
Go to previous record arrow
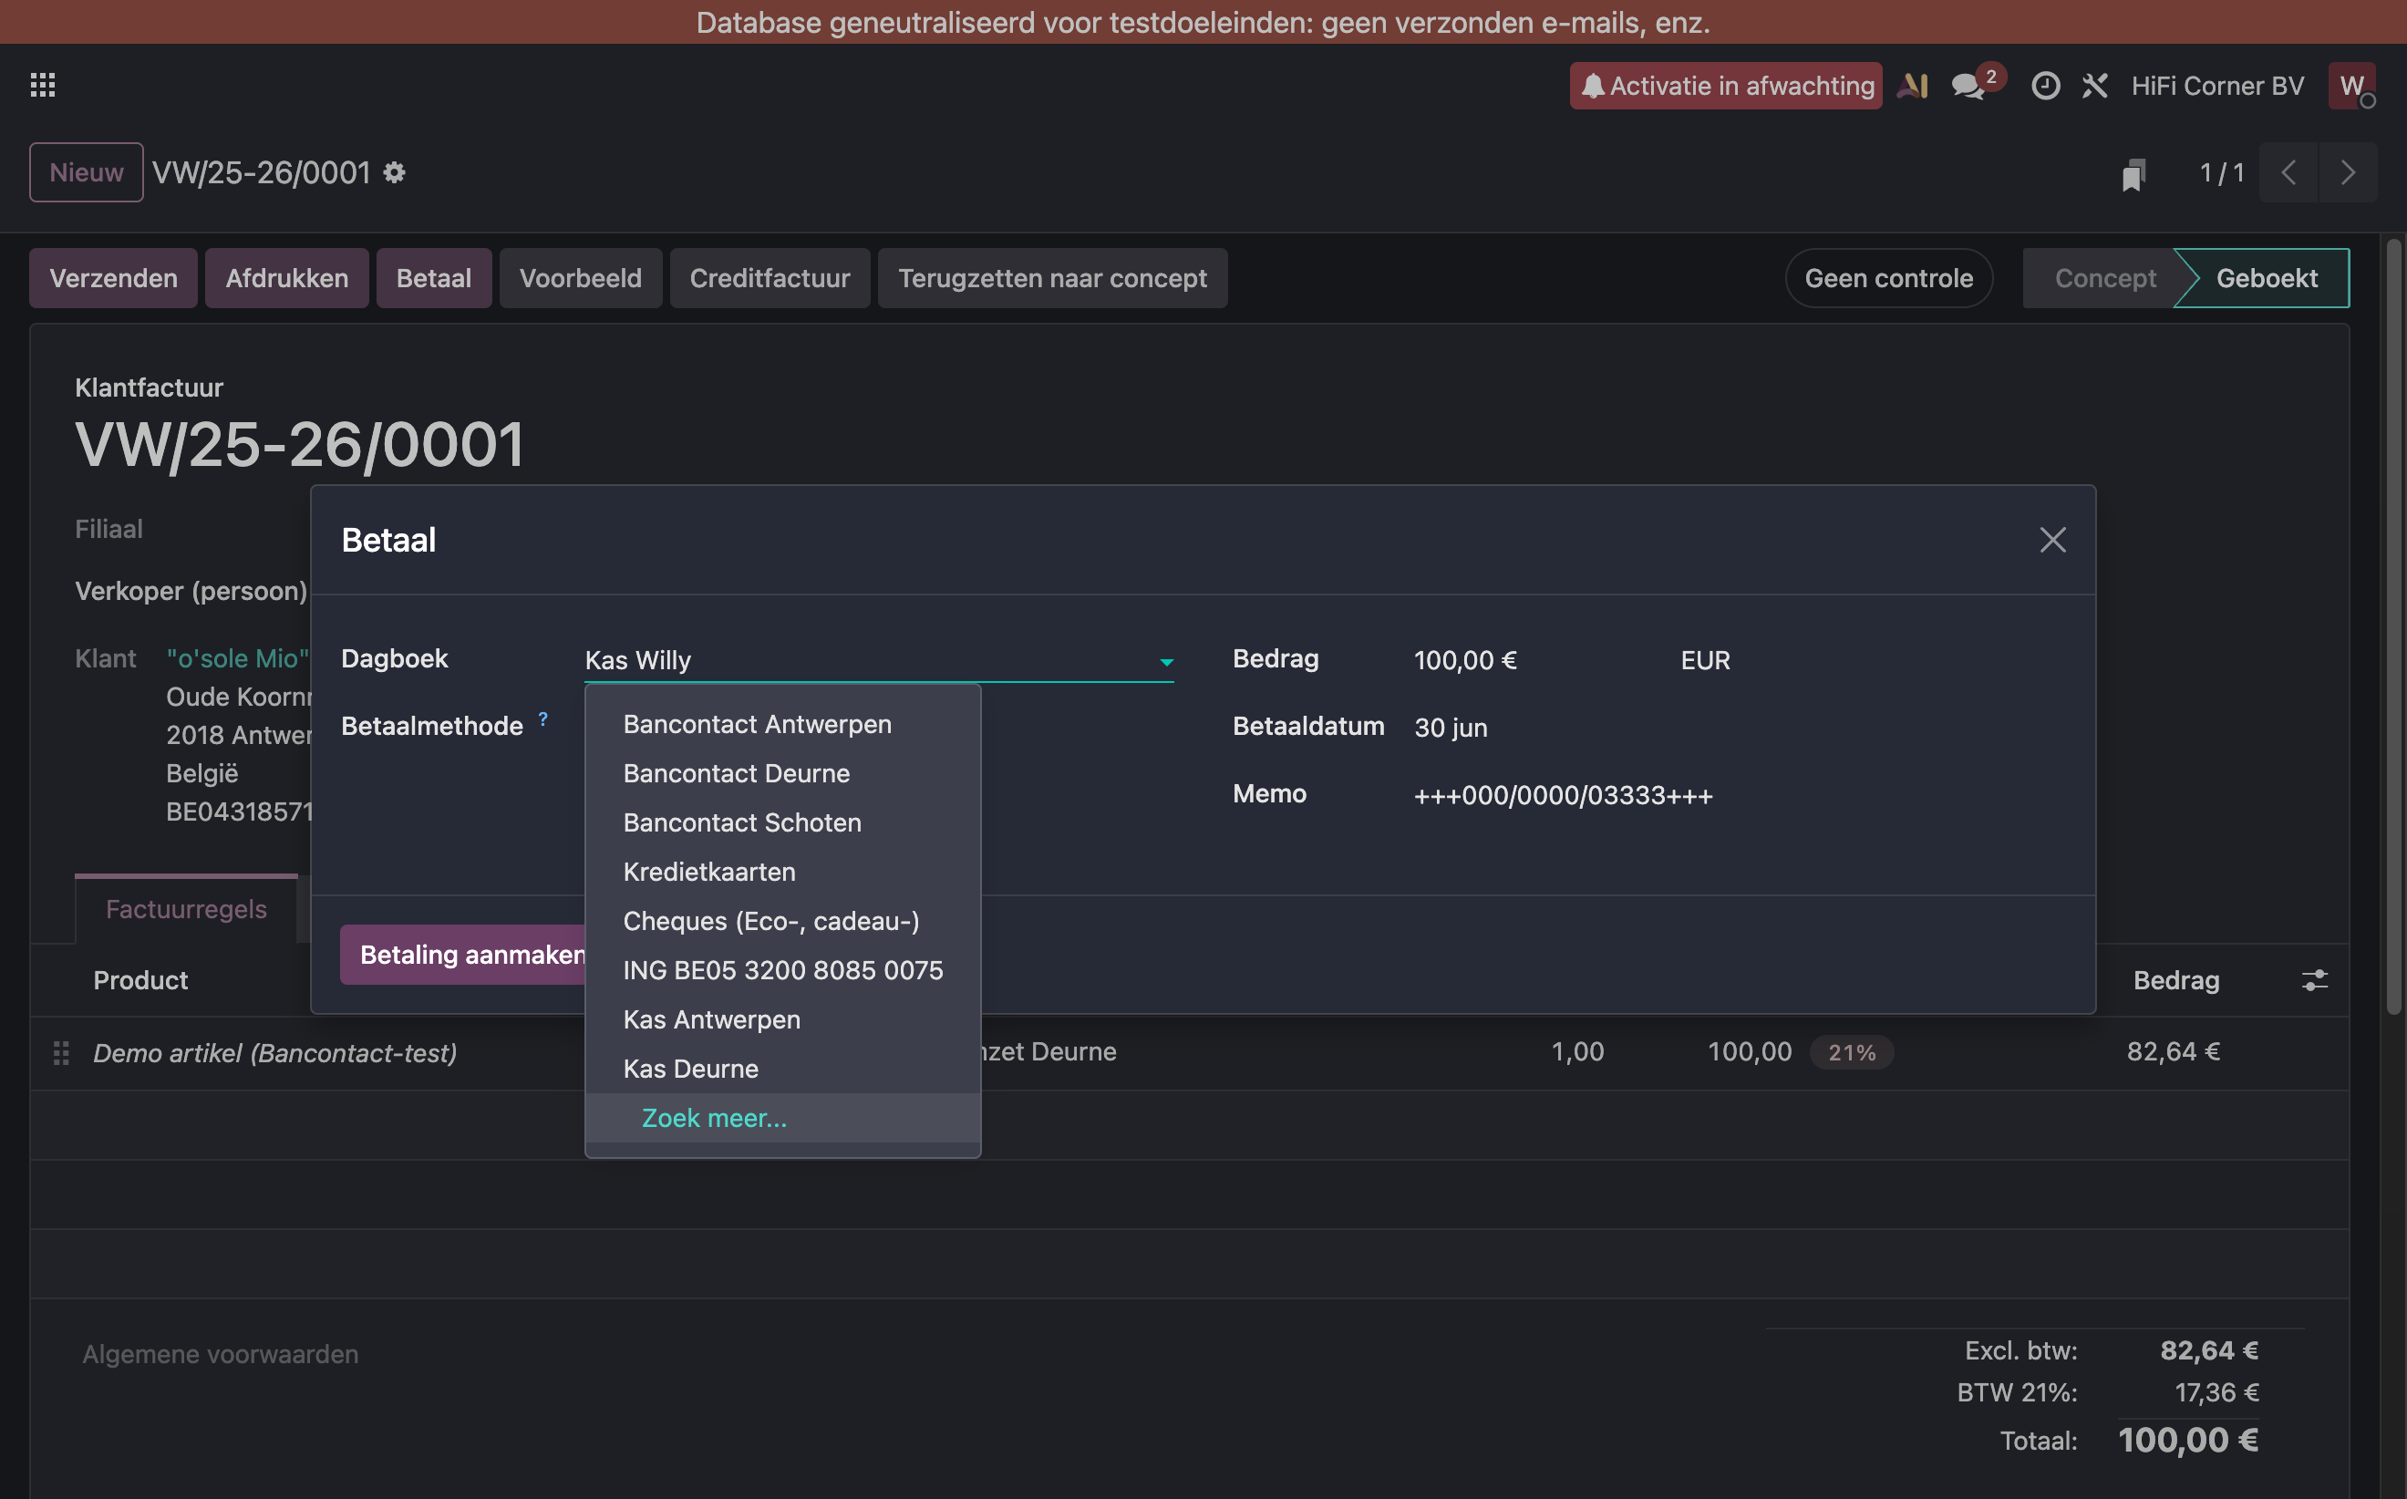2288,172
